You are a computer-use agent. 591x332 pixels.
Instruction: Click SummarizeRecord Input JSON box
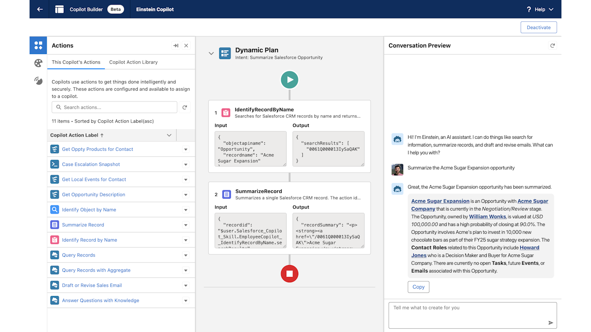[251, 231]
